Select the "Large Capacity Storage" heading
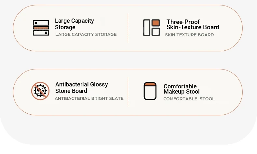The height and width of the screenshot is (154, 257). pos(74,24)
